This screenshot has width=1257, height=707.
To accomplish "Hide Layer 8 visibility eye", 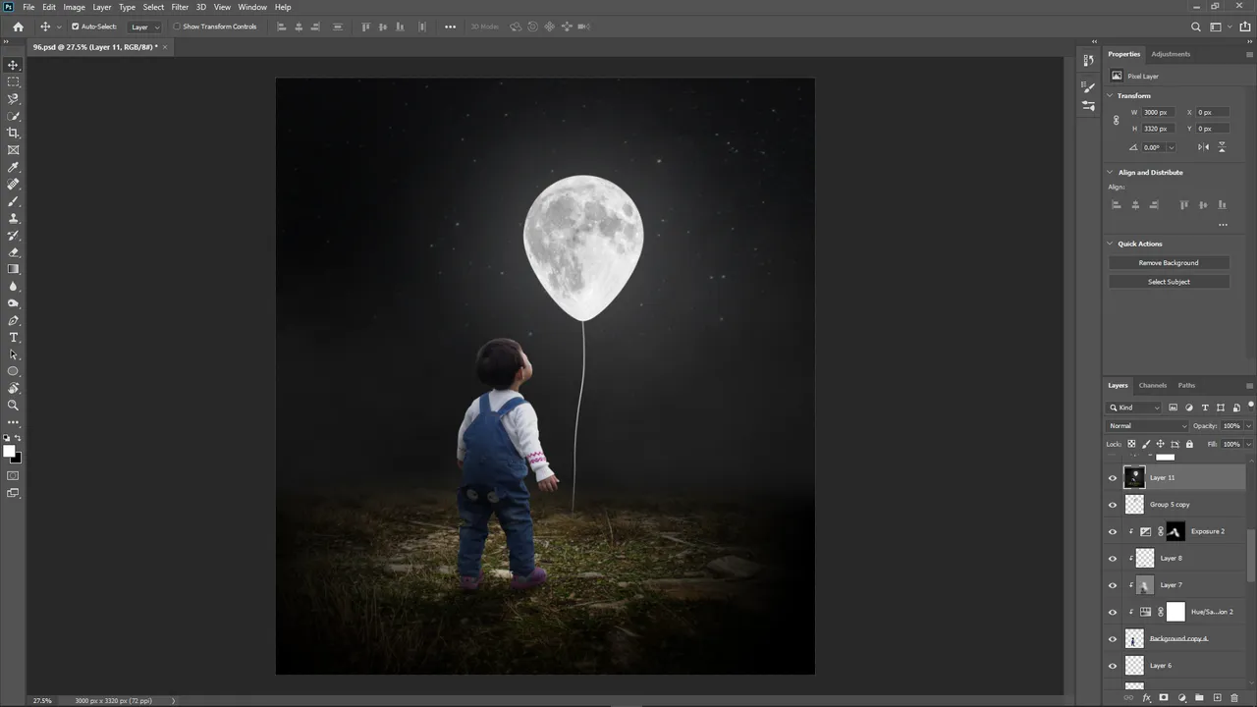I will tap(1113, 559).
